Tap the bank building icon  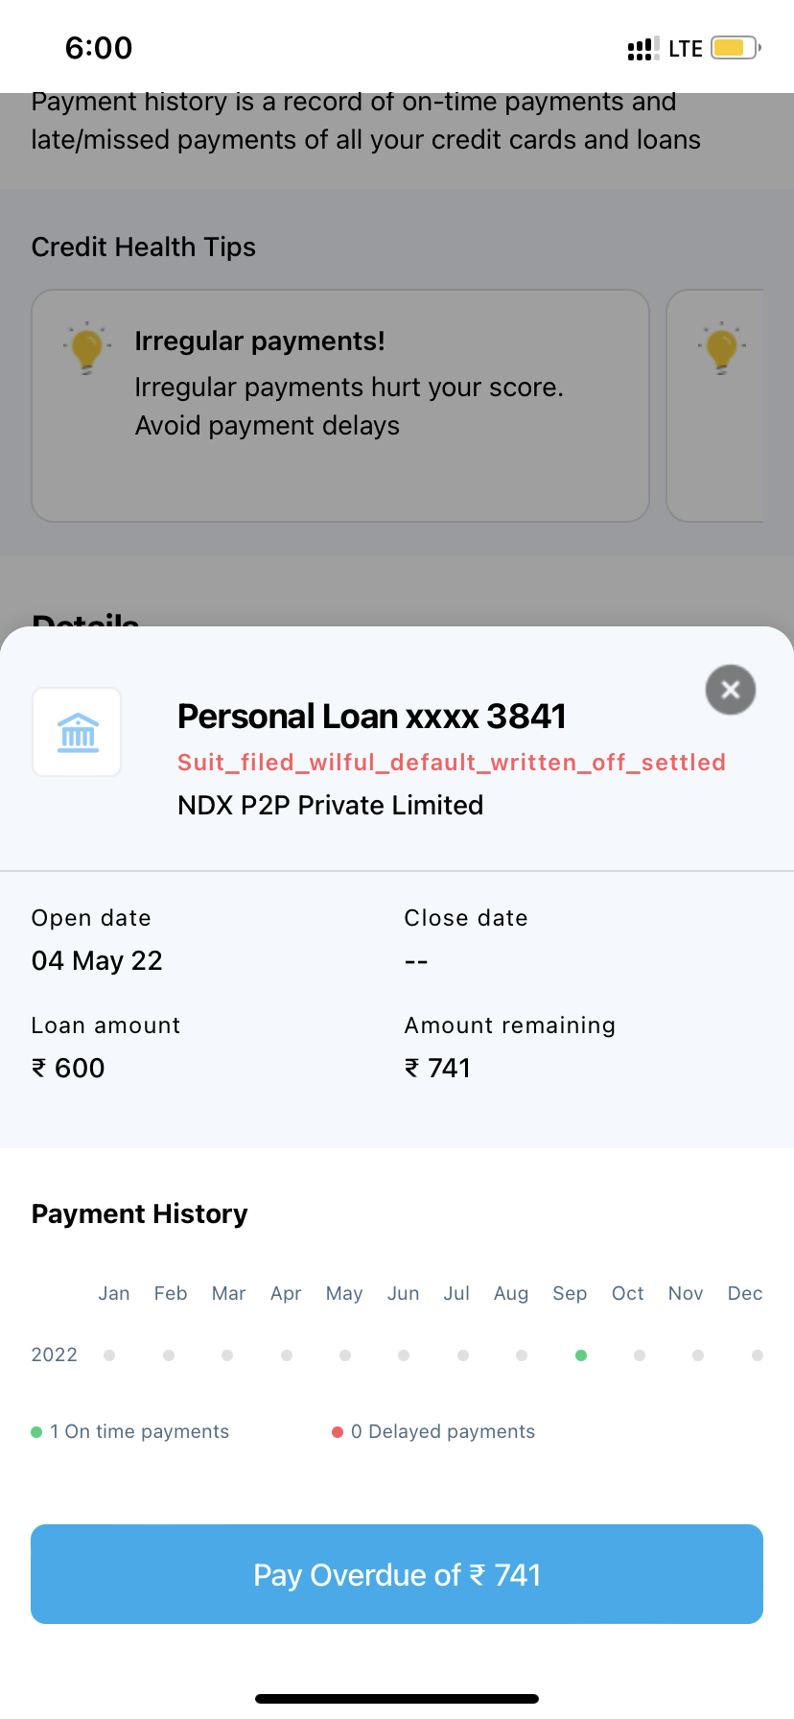point(78,732)
